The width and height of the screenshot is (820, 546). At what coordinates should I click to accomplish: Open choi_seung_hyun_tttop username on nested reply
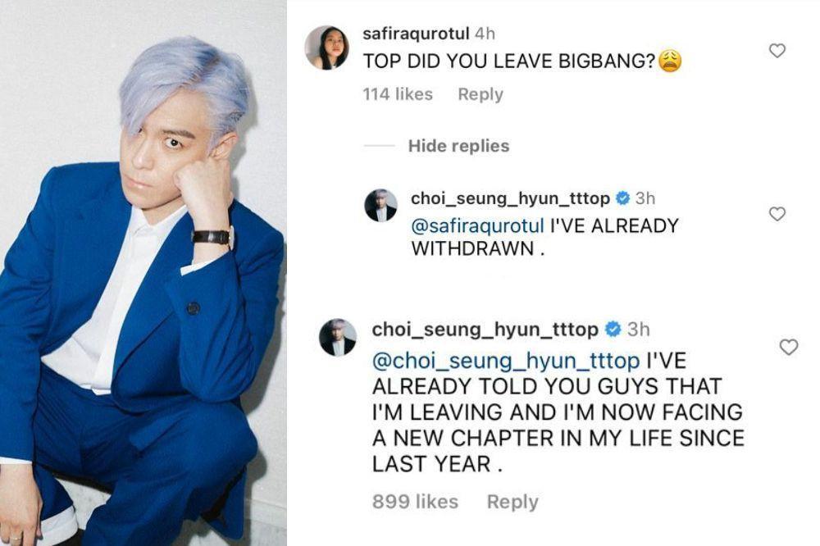[510, 198]
